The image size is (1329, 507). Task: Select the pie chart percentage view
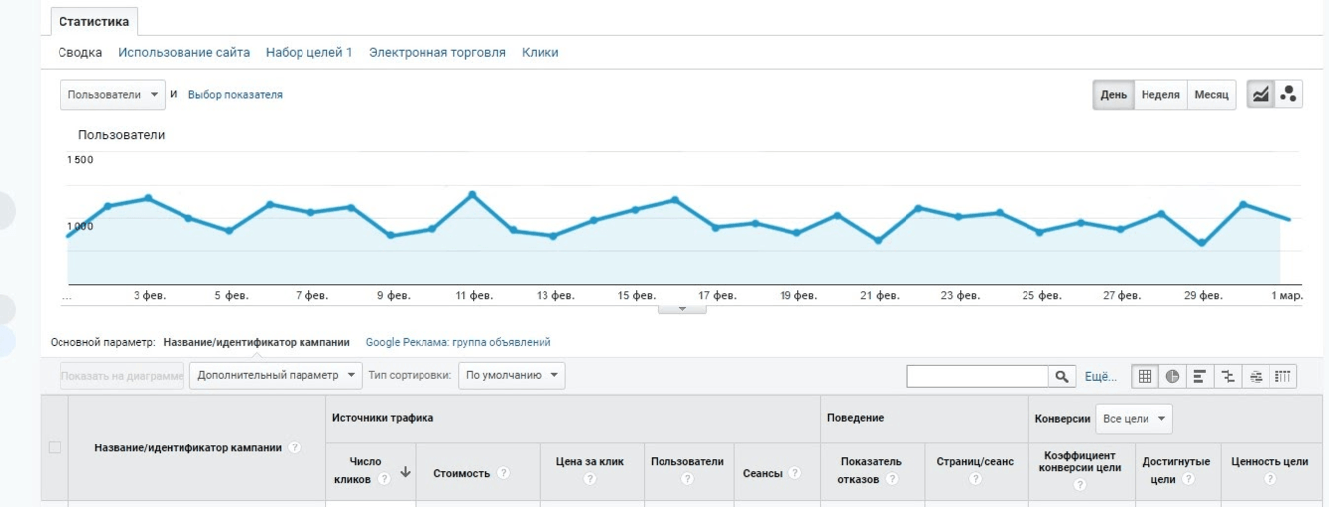pyautogui.click(x=1172, y=376)
